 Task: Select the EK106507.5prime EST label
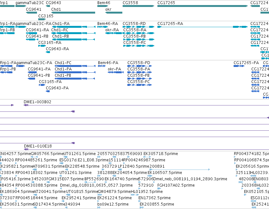coord(165,173)
